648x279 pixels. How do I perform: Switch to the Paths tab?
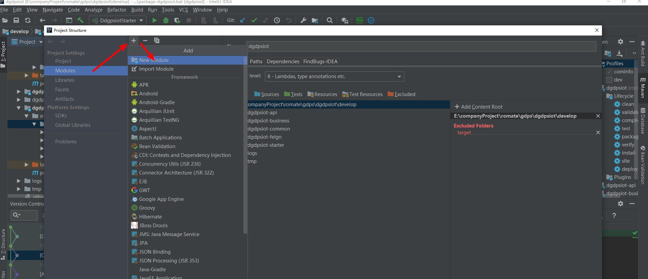point(256,62)
